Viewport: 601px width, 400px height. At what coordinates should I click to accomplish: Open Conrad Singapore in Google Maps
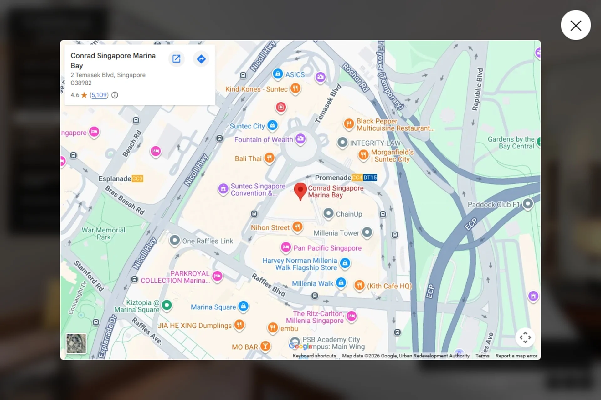[x=176, y=59]
